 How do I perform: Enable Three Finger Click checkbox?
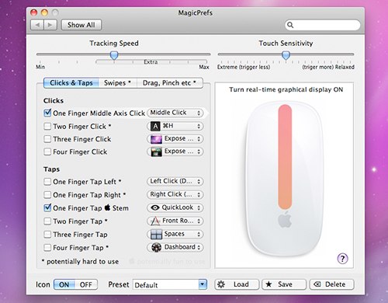click(x=47, y=139)
